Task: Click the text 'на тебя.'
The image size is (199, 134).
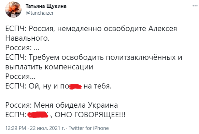Action: click(98, 86)
